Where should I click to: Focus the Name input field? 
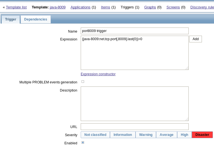(x=135, y=31)
